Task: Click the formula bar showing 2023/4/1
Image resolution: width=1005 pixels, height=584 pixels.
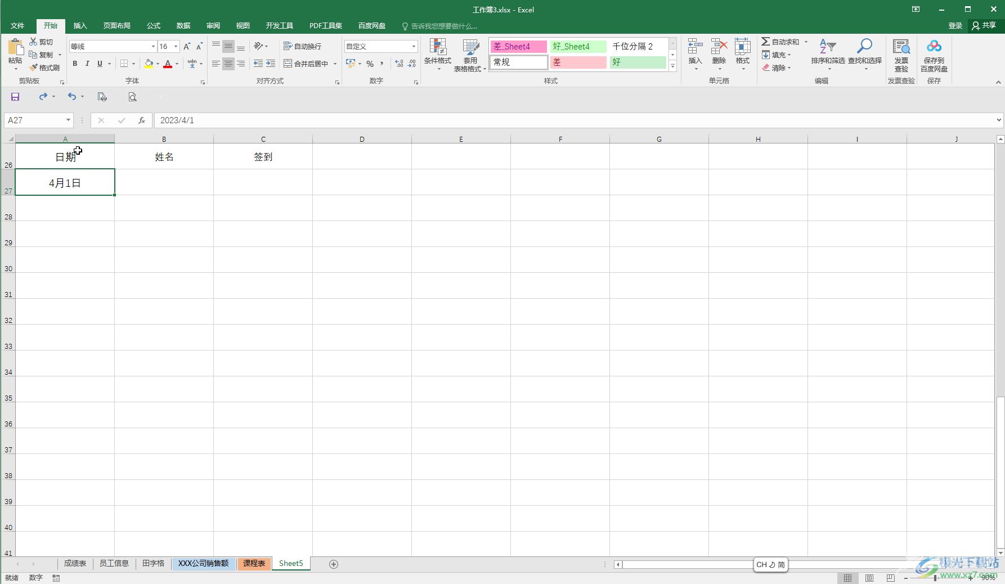Action: [x=574, y=120]
